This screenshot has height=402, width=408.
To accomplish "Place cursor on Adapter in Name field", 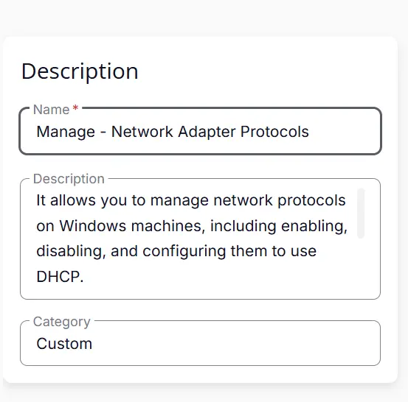I will click(207, 132).
